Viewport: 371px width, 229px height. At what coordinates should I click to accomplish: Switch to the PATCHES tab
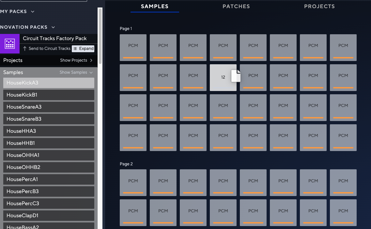[x=236, y=6]
